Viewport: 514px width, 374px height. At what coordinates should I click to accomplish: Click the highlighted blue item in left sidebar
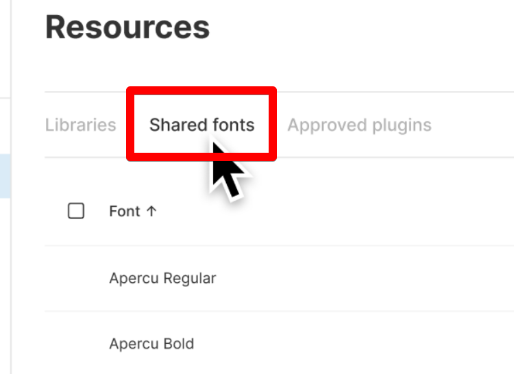point(5,175)
